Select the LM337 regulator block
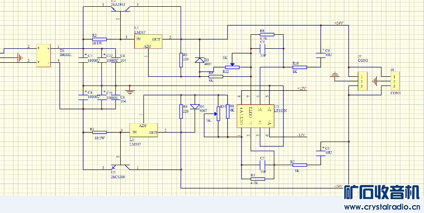Screen dimensions: 424x213 pos(143,130)
